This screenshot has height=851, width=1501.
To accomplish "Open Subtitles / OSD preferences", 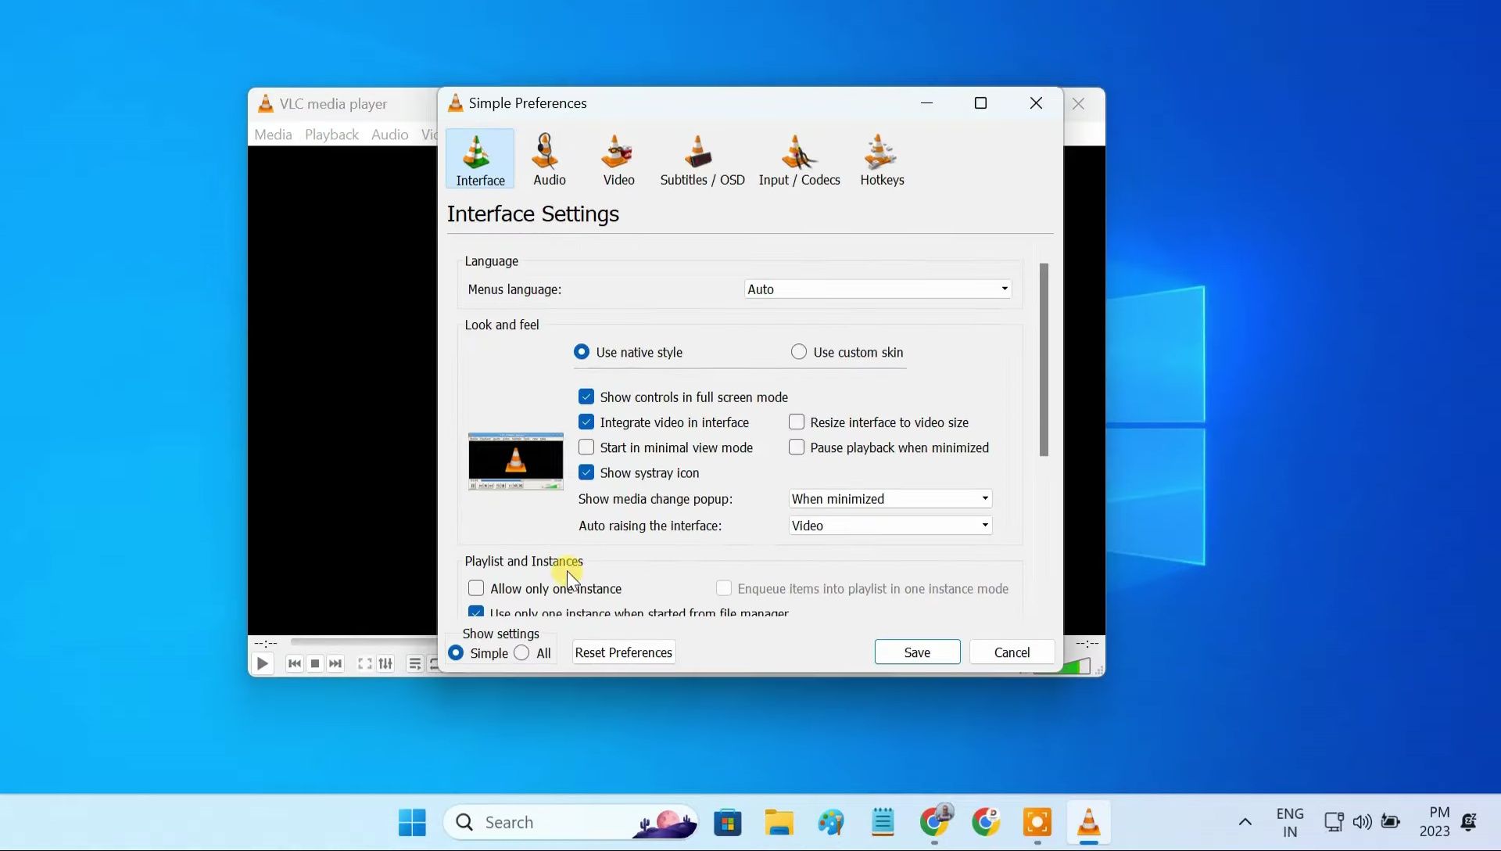I will point(702,160).
